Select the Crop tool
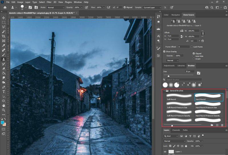The width and height of the screenshot is (228, 155). [4, 36]
